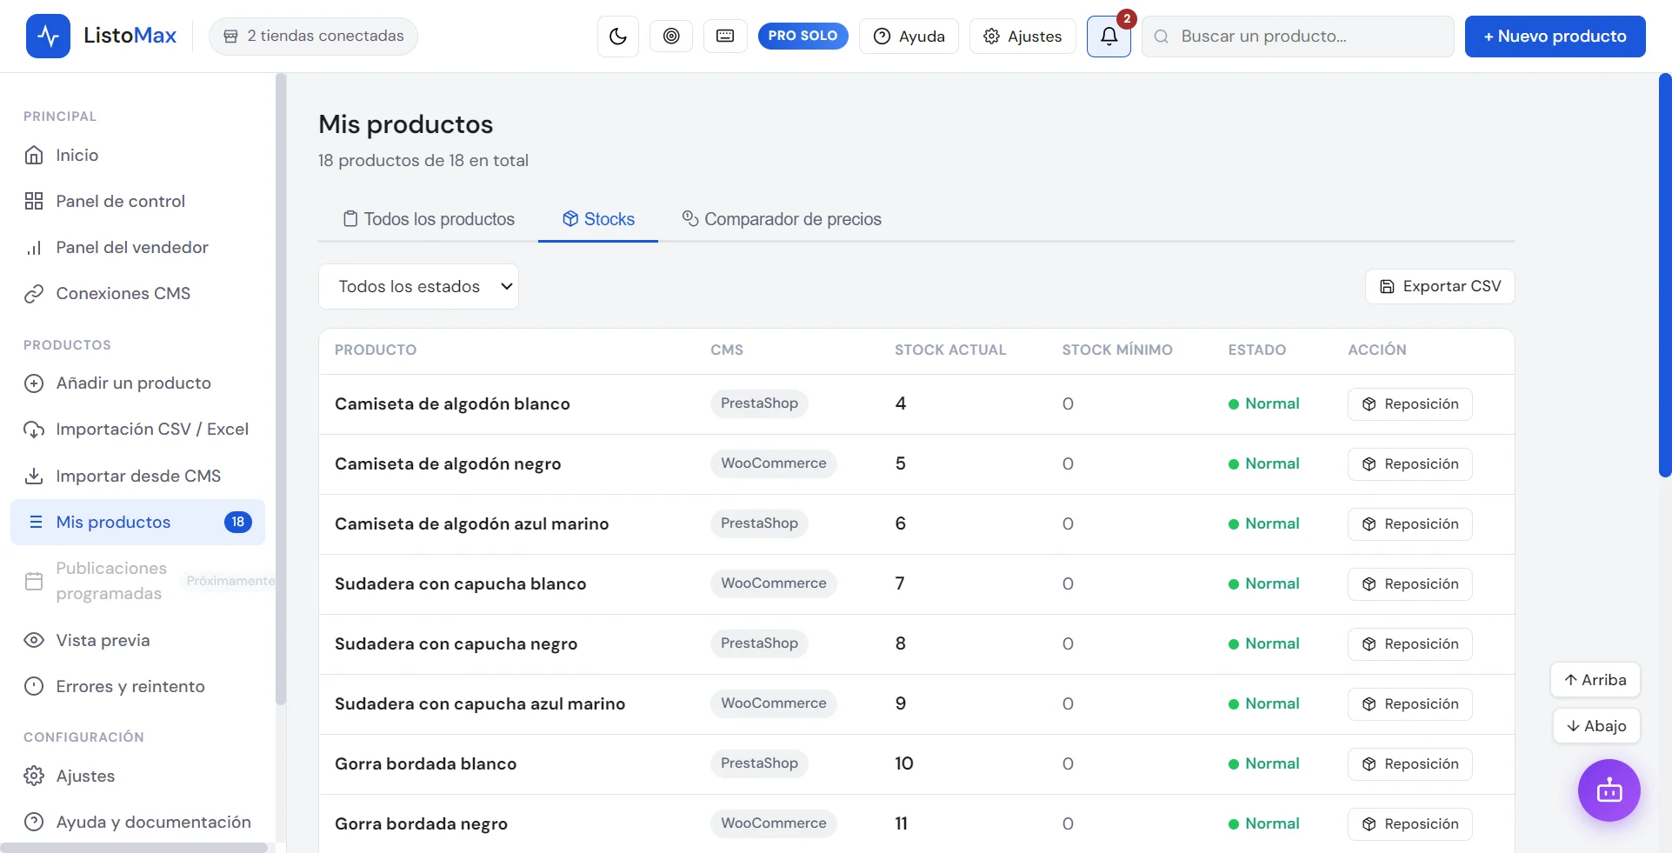Viewport: 1672px width, 853px height.
Task: Click sidebar horizontal scrollbar
Action: (x=135, y=848)
